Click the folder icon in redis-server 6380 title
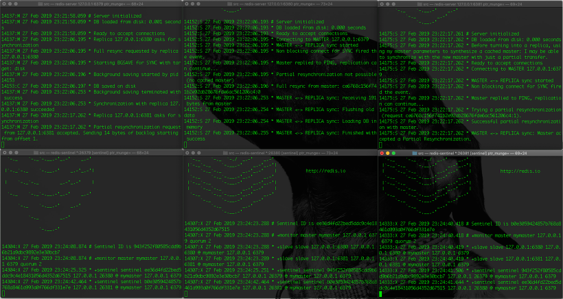563x299 pixels. click(x=230, y=4)
